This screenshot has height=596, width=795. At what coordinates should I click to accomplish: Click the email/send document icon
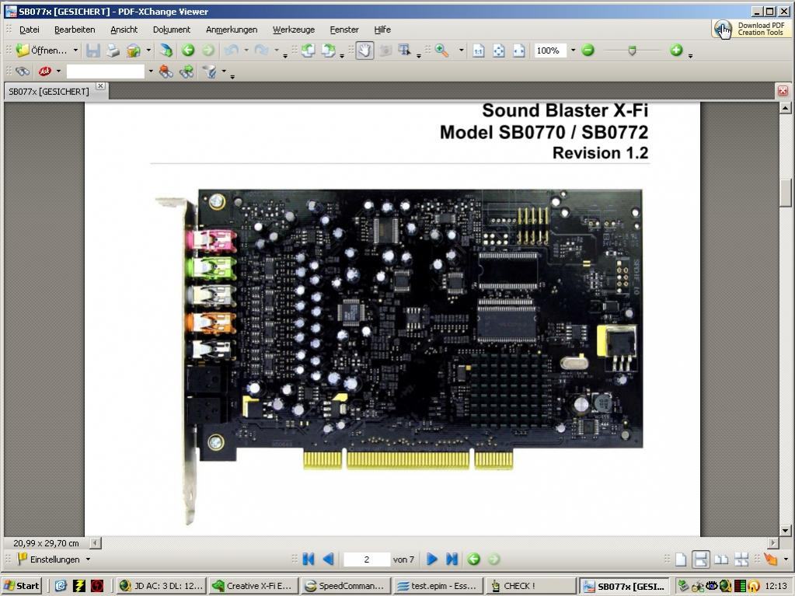[x=134, y=51]
